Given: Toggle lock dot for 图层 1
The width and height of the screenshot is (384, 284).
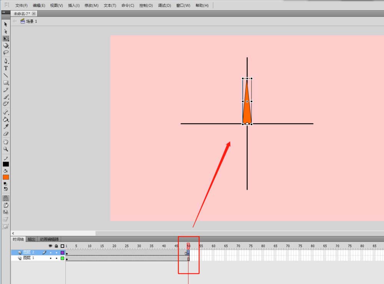Looking at the screenshot, I should pos(56,259).
